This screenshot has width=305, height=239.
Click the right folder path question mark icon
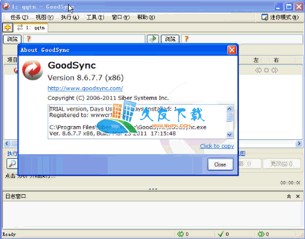pyautogui.click(x=187, y=39)
